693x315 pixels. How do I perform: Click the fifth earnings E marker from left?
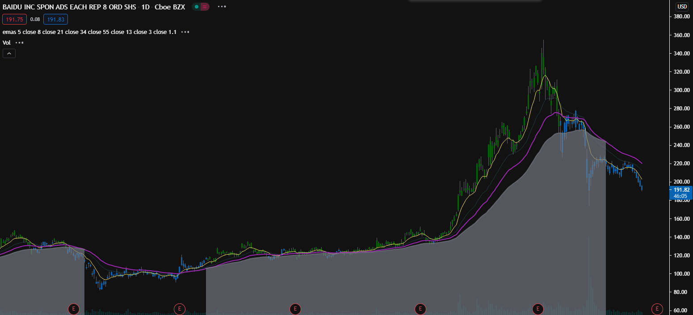538,308
